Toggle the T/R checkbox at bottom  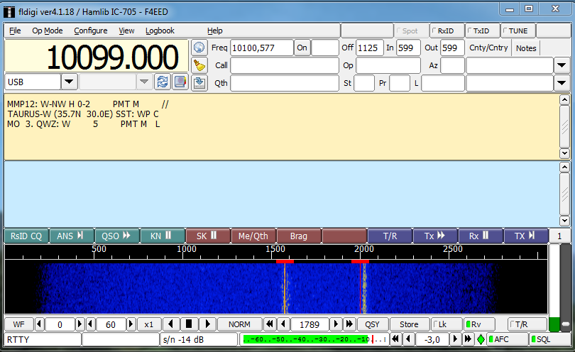527,324
